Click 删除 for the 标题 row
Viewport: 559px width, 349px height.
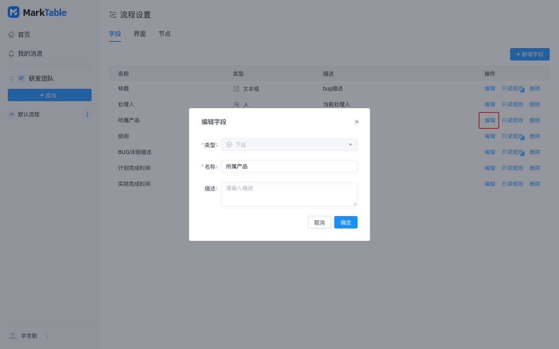point(535,89)
